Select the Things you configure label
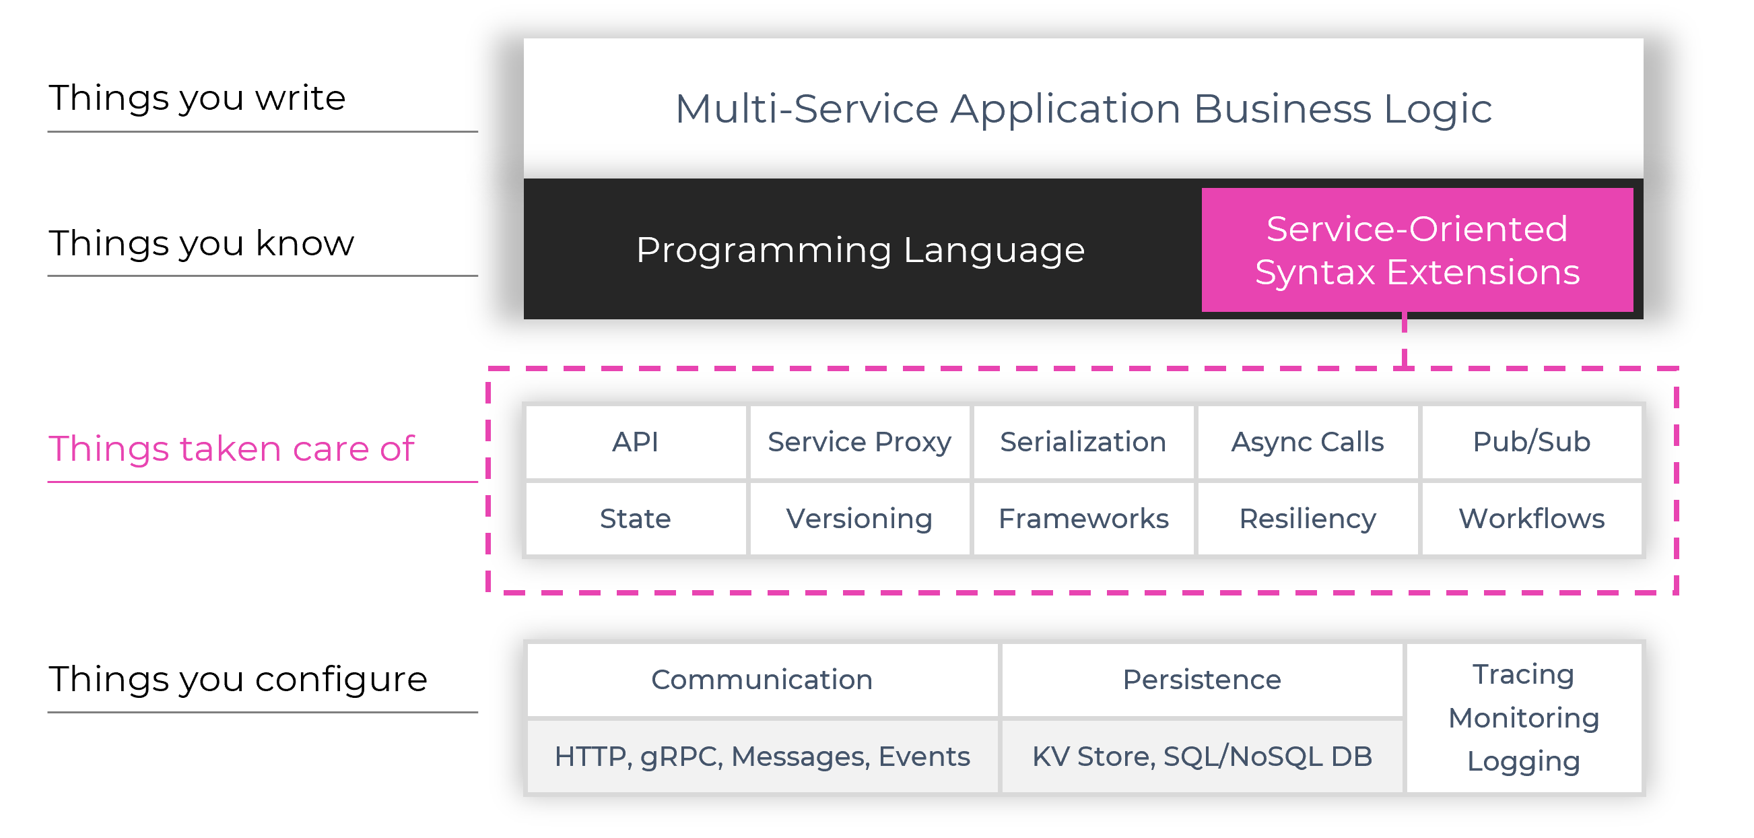 pos(238,679)
